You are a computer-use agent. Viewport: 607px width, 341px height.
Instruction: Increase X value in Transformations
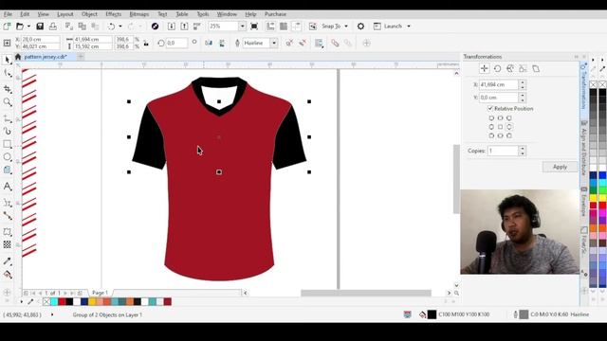coord(523,82)
